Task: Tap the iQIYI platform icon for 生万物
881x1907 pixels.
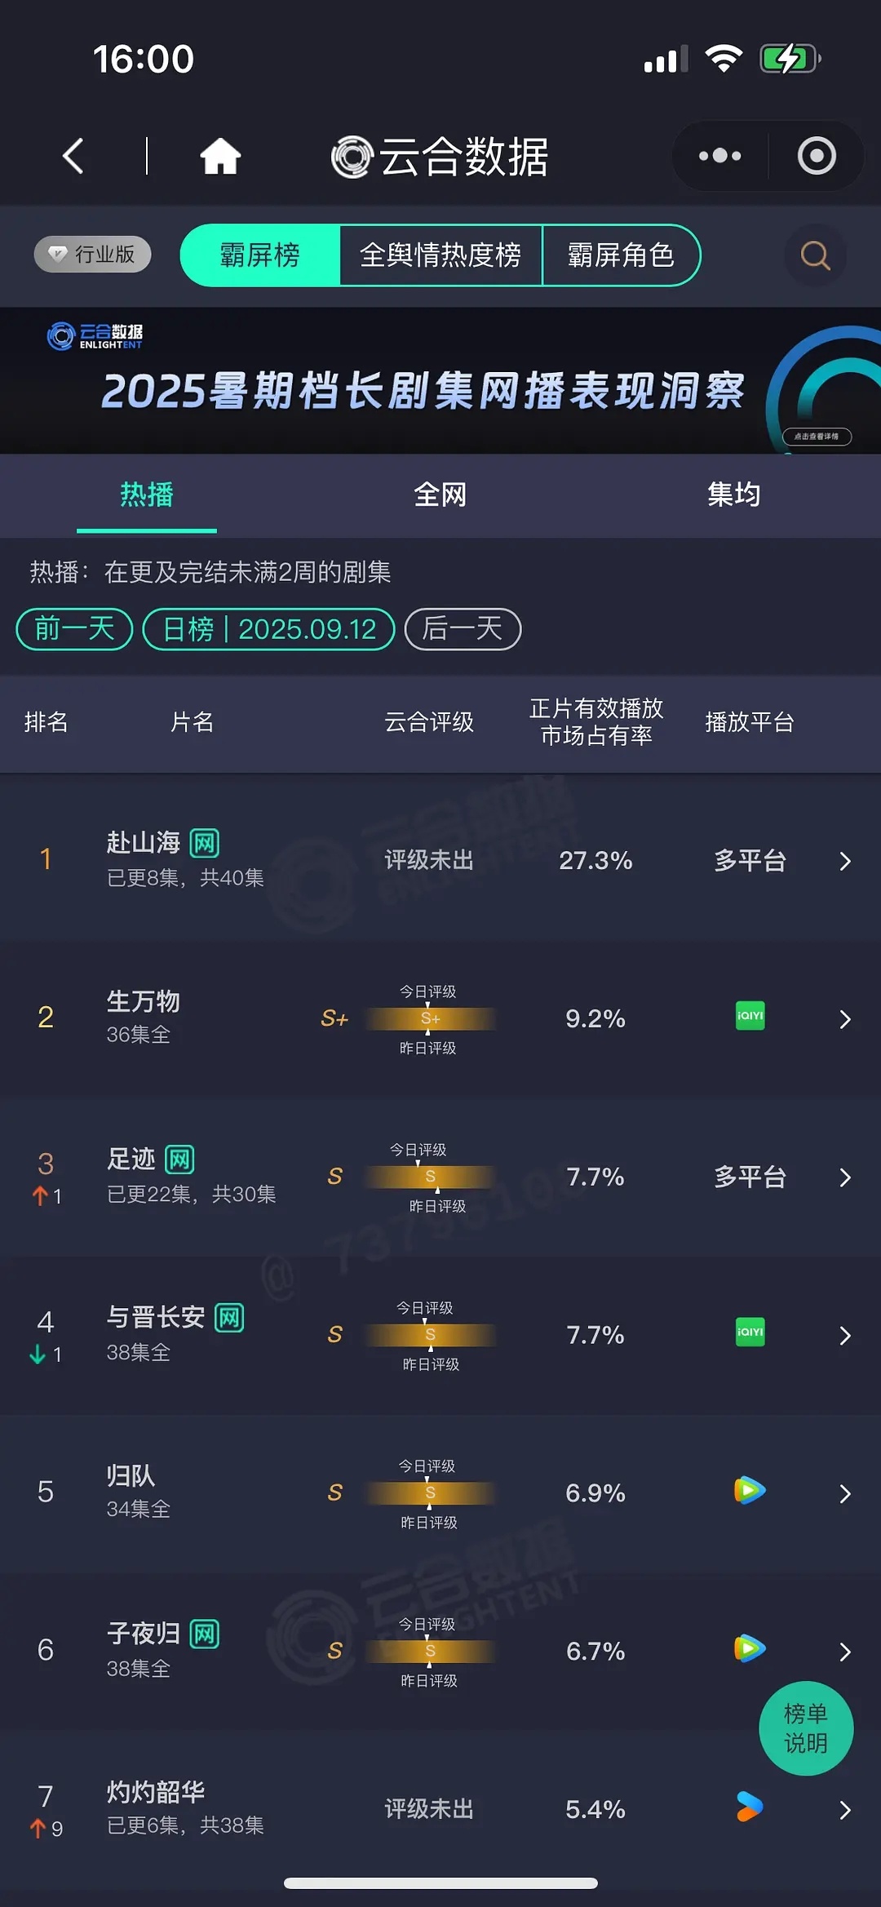Action: click(750, 1016)
